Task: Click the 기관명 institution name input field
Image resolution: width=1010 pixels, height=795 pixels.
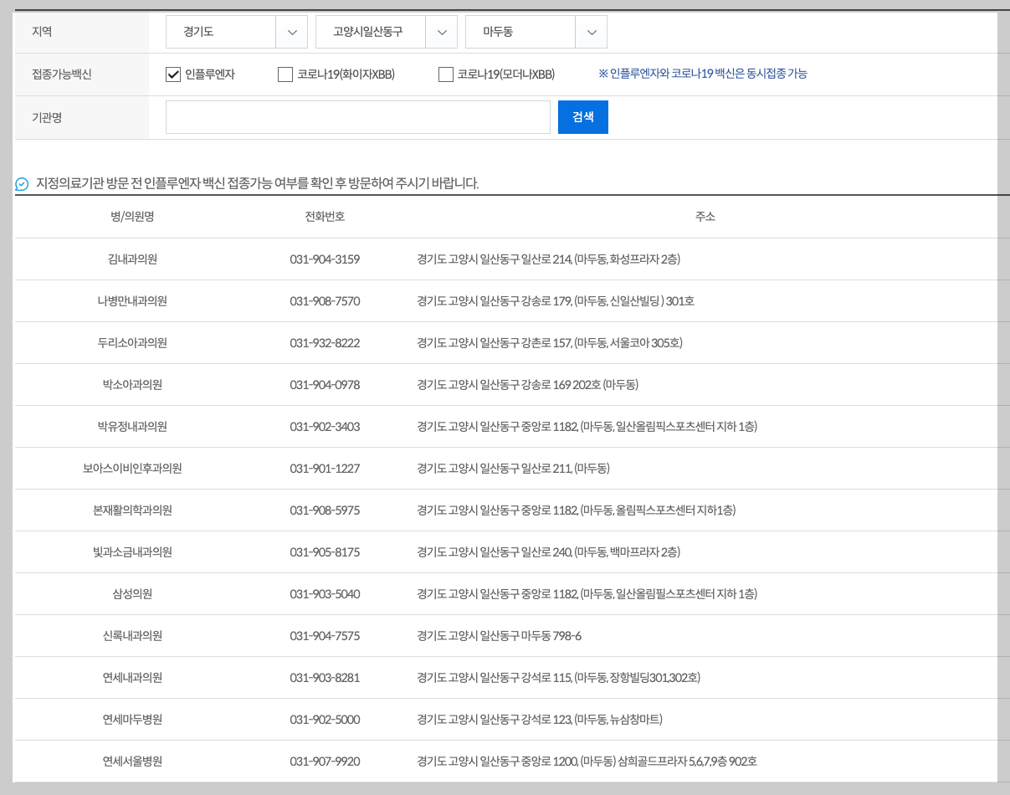Action: [357, 116]
